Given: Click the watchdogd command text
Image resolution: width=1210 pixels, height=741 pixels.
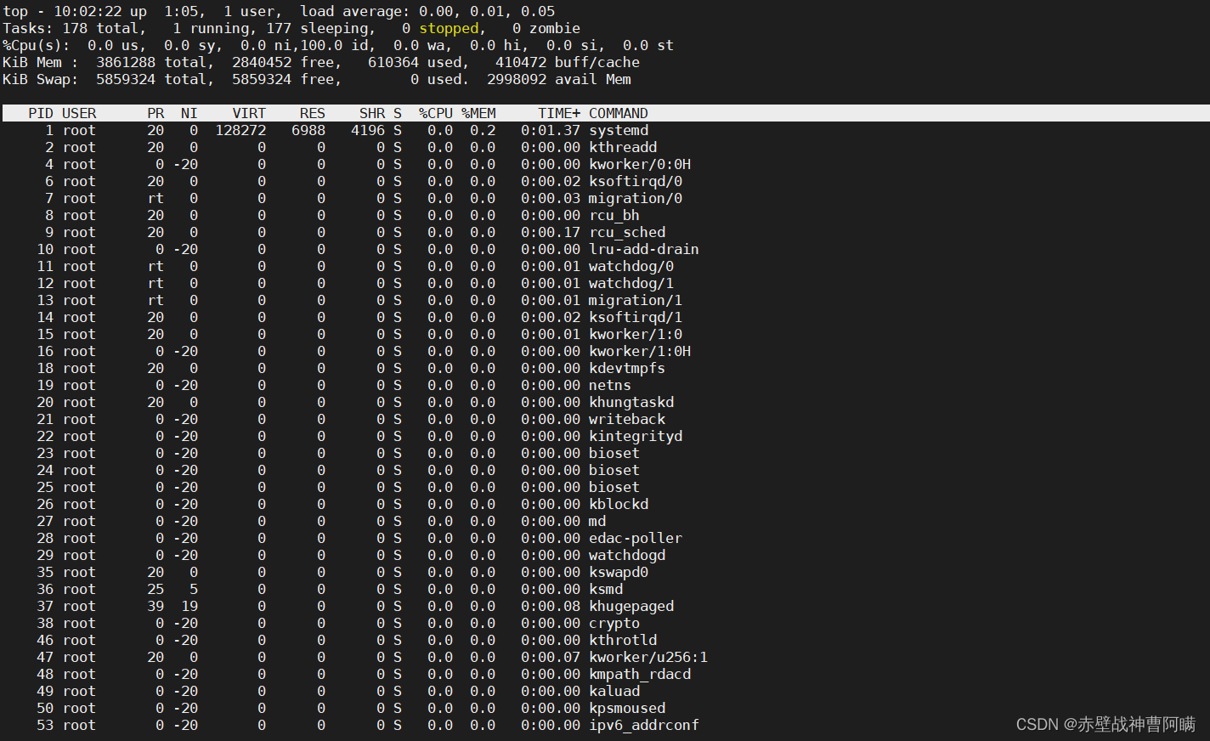Looking at the screenshot, I should click(627, 555).
